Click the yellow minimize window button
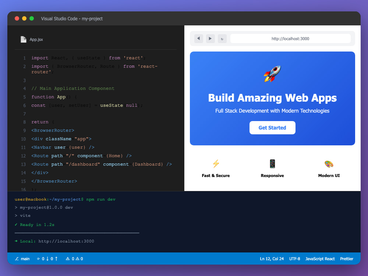The height and width of the screenshot is (276, 368). click(24, 18)
